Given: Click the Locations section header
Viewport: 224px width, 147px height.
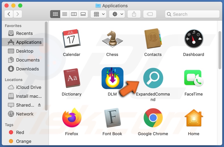Looking at the screenshot, I should (x=14, y=80).
